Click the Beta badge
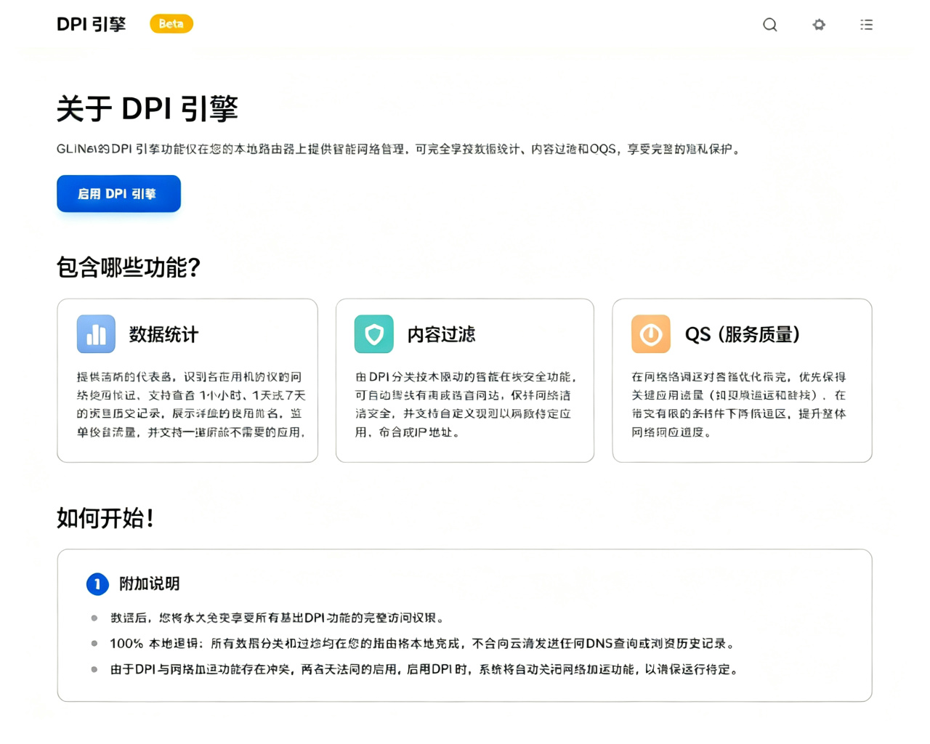This screenshot has width=930, height=744. pos(171,24)
